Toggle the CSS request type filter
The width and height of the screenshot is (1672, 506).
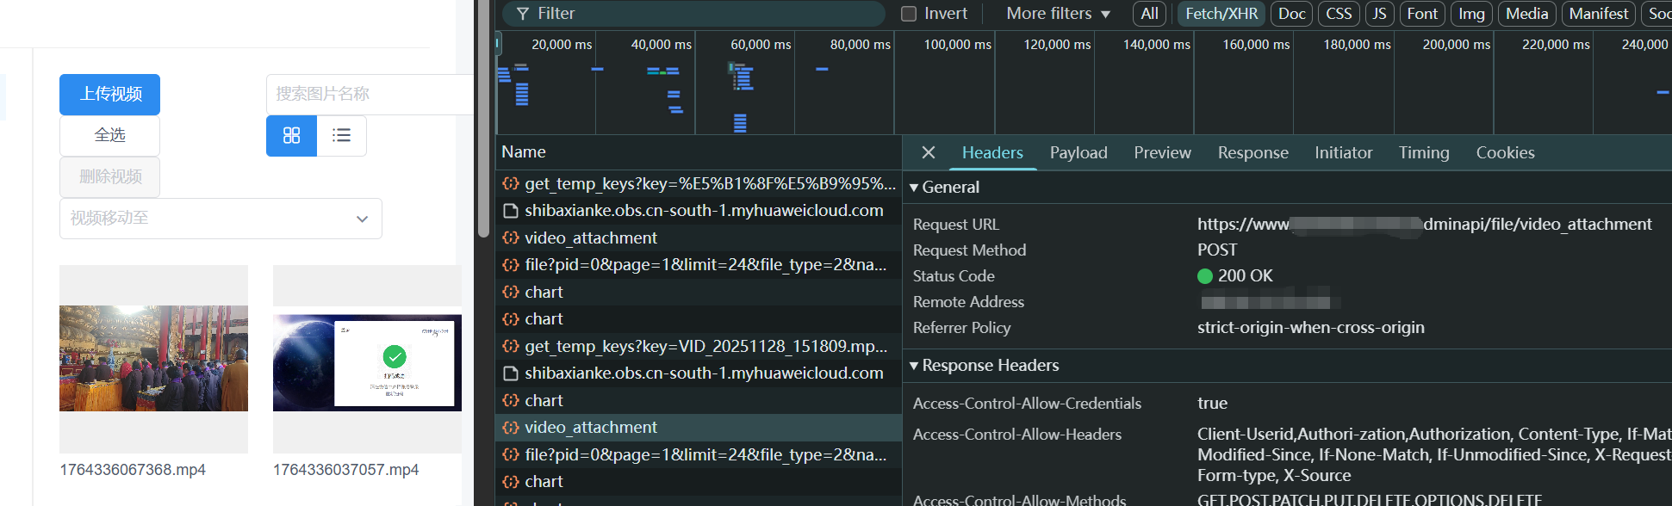(x=1338, y=14)
